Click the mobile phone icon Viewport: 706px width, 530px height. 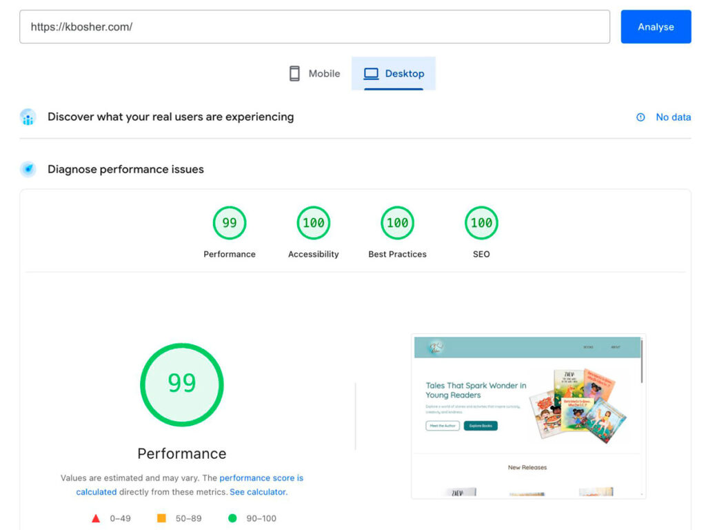tap(294, 74)
